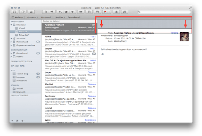
Task: Open the Scoopertino RSS feed
Action: point(26,80)
